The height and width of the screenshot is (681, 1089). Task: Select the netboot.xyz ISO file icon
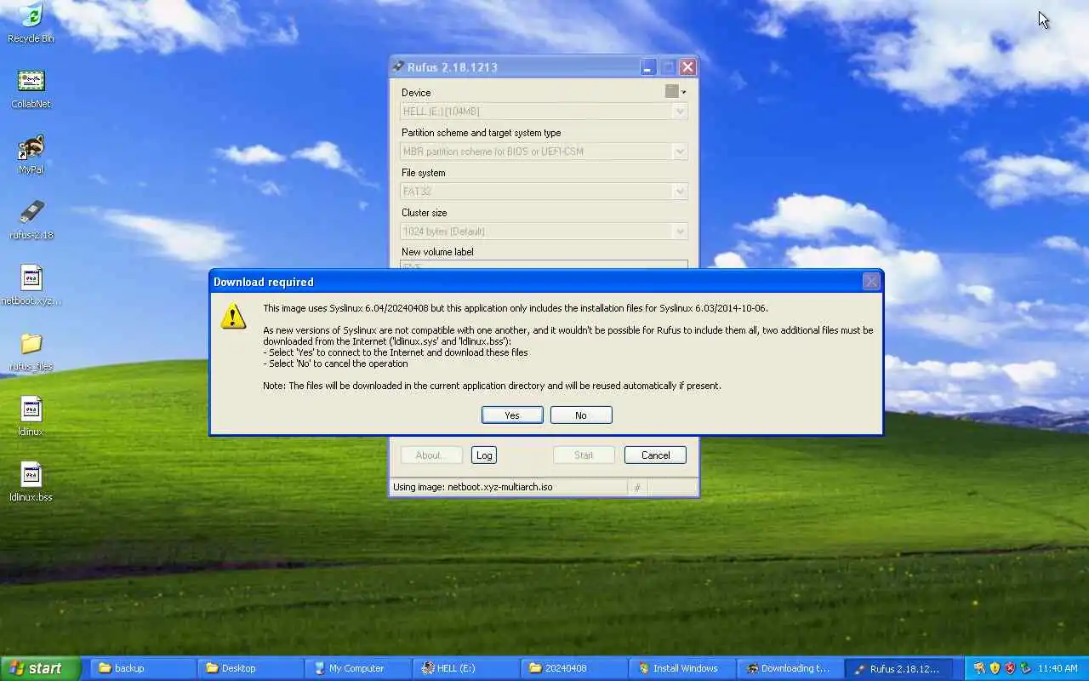31,284
